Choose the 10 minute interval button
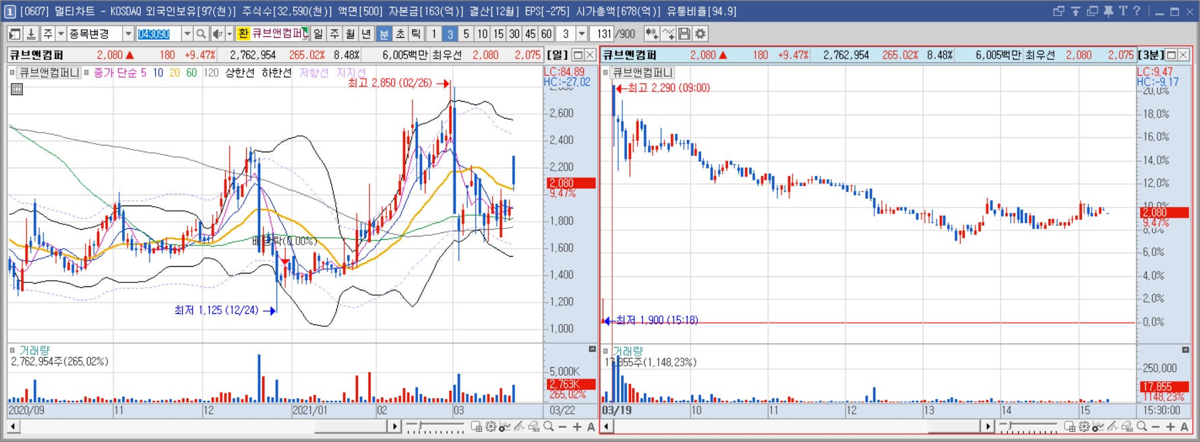Viewport: 1200px width, 442px height. point(482,34)
